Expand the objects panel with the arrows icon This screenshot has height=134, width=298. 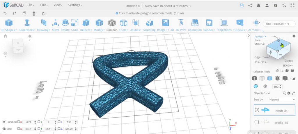293,93
